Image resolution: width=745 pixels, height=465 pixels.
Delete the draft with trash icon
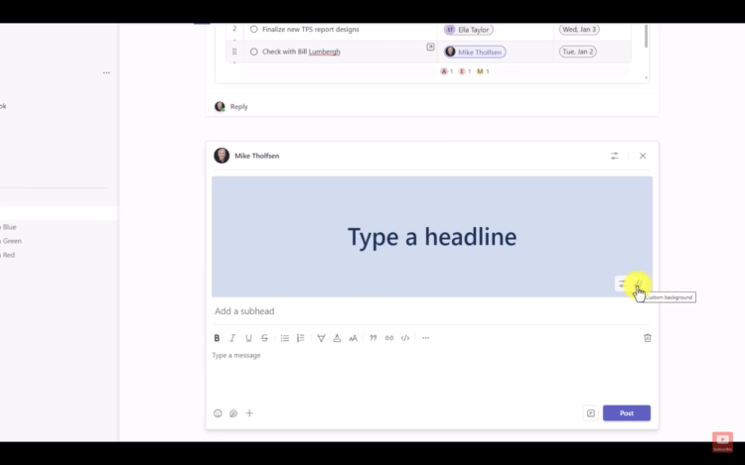coord(648,338)
